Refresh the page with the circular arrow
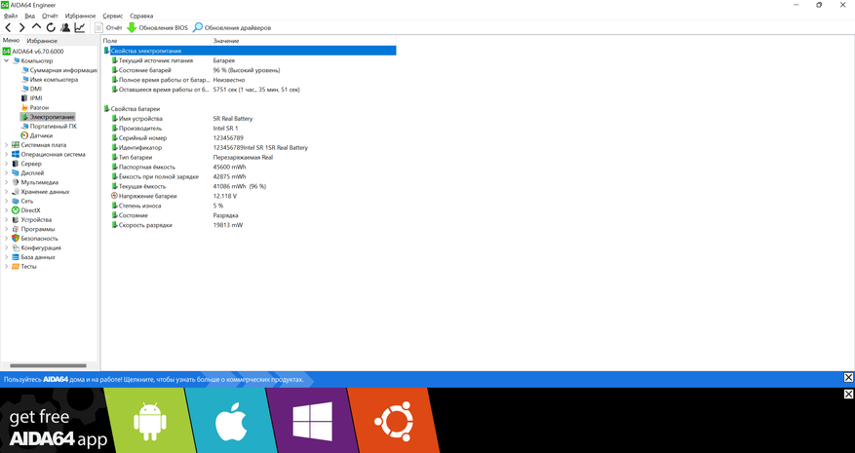 (x=51, y=27)
